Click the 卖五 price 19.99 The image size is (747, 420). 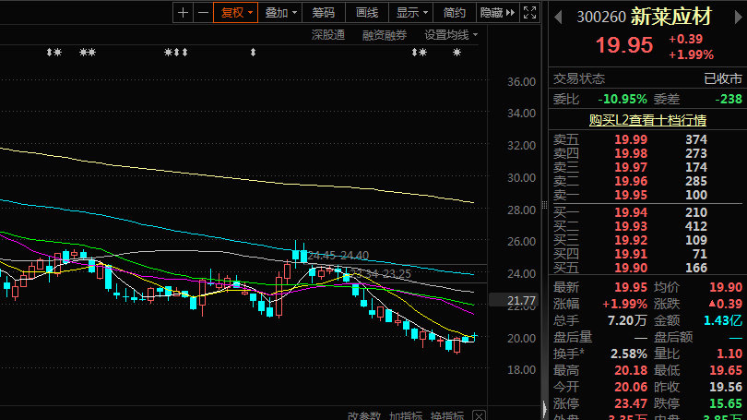(631, 139)
